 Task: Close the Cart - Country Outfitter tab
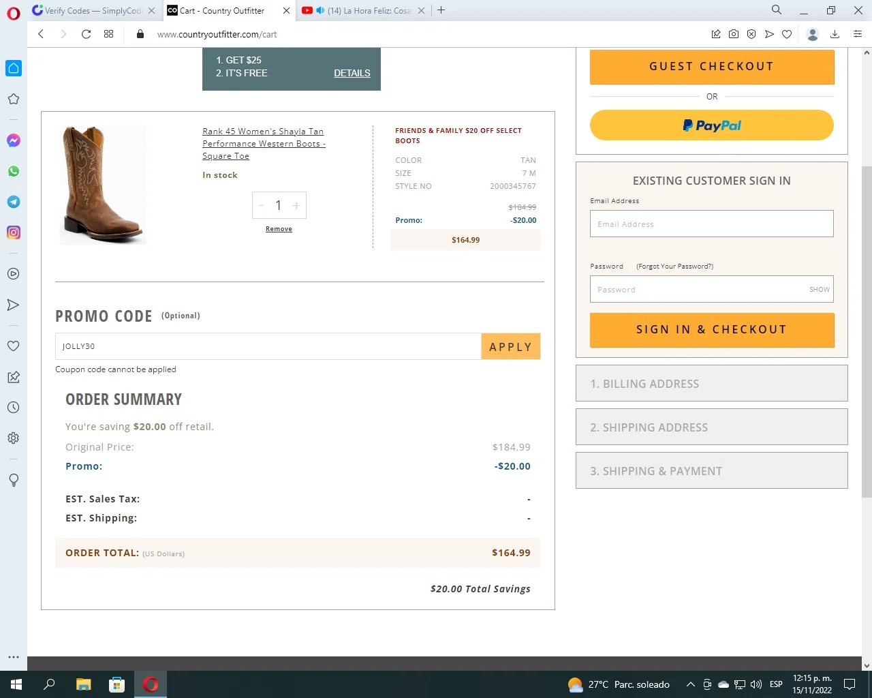coord(286,11)
